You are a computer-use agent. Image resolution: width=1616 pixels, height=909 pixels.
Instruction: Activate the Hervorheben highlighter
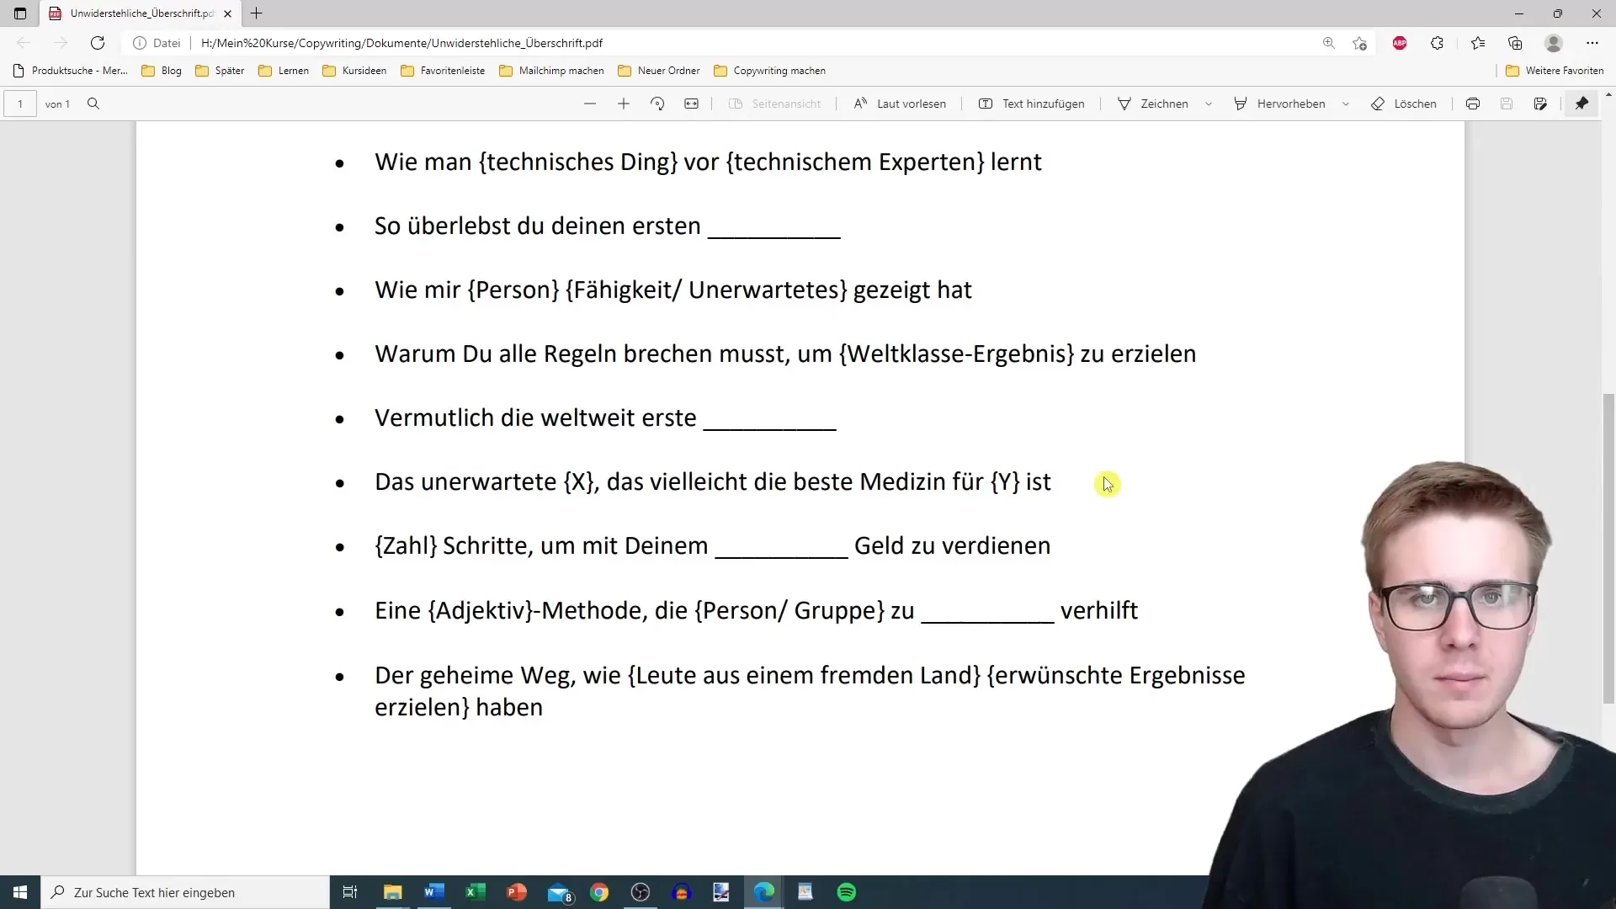pyautogui.click(x=1279, y=104)
